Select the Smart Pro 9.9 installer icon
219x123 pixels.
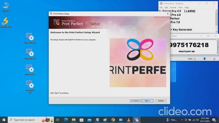point(30,38)
